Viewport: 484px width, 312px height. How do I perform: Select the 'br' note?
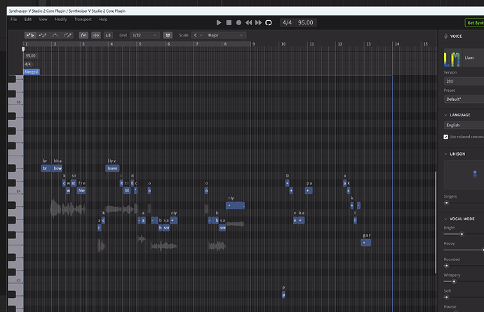coord(46,168)
